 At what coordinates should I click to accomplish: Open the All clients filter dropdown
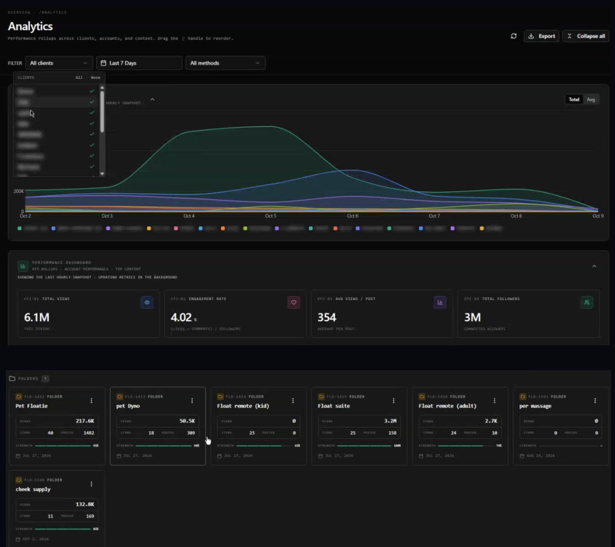59,63
